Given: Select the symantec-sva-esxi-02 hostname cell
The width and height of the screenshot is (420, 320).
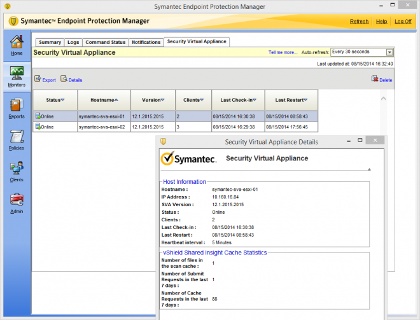Looking at the screenshot, I should tap(104, 127).
